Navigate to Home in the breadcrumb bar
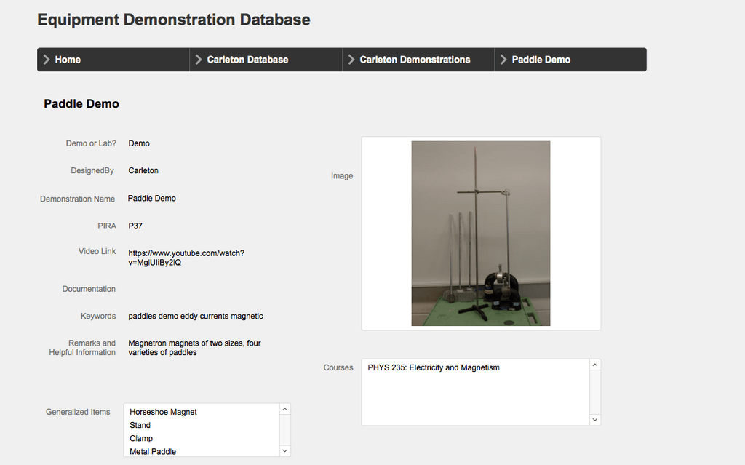The height and width of the screenshot is (465, 745). 69,60
